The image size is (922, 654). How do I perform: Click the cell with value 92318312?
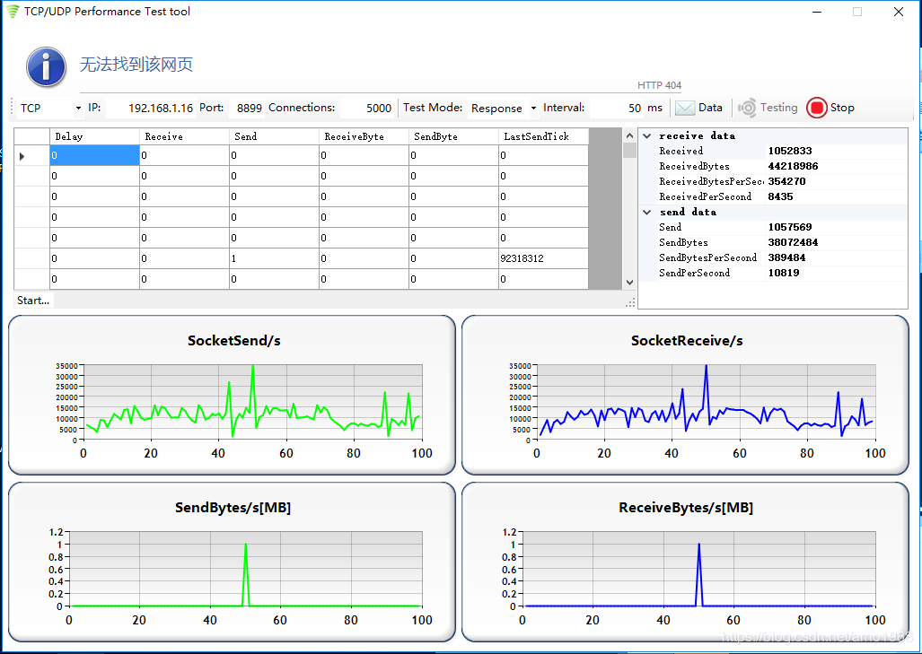click(x=543, y=258)
